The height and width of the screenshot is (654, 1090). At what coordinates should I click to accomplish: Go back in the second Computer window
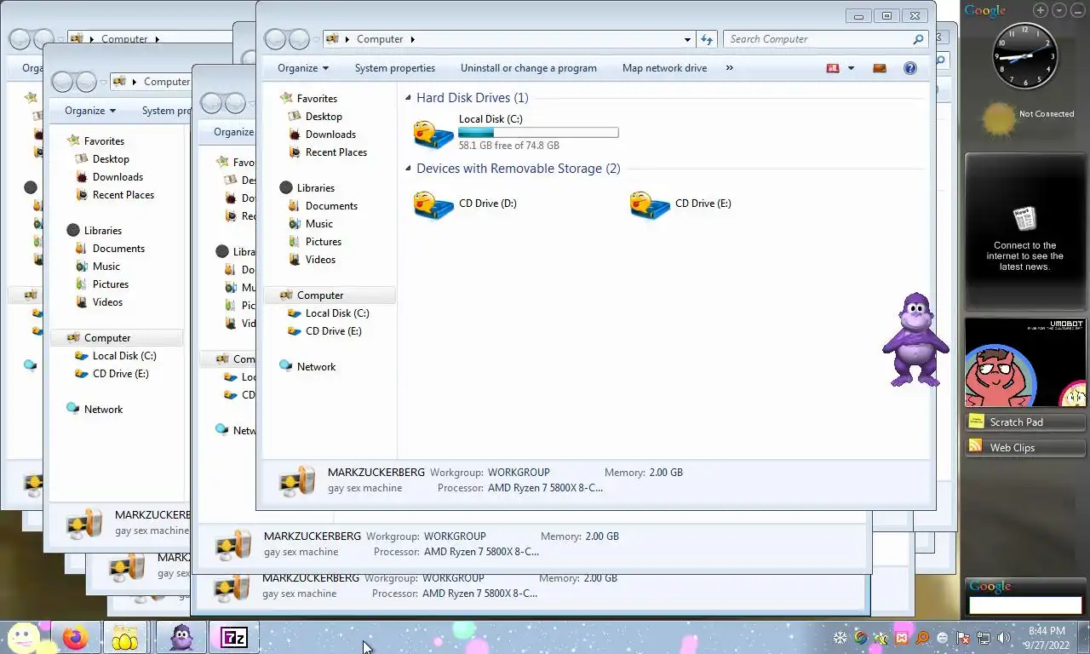pyautogui.click(x=62, y=82)
